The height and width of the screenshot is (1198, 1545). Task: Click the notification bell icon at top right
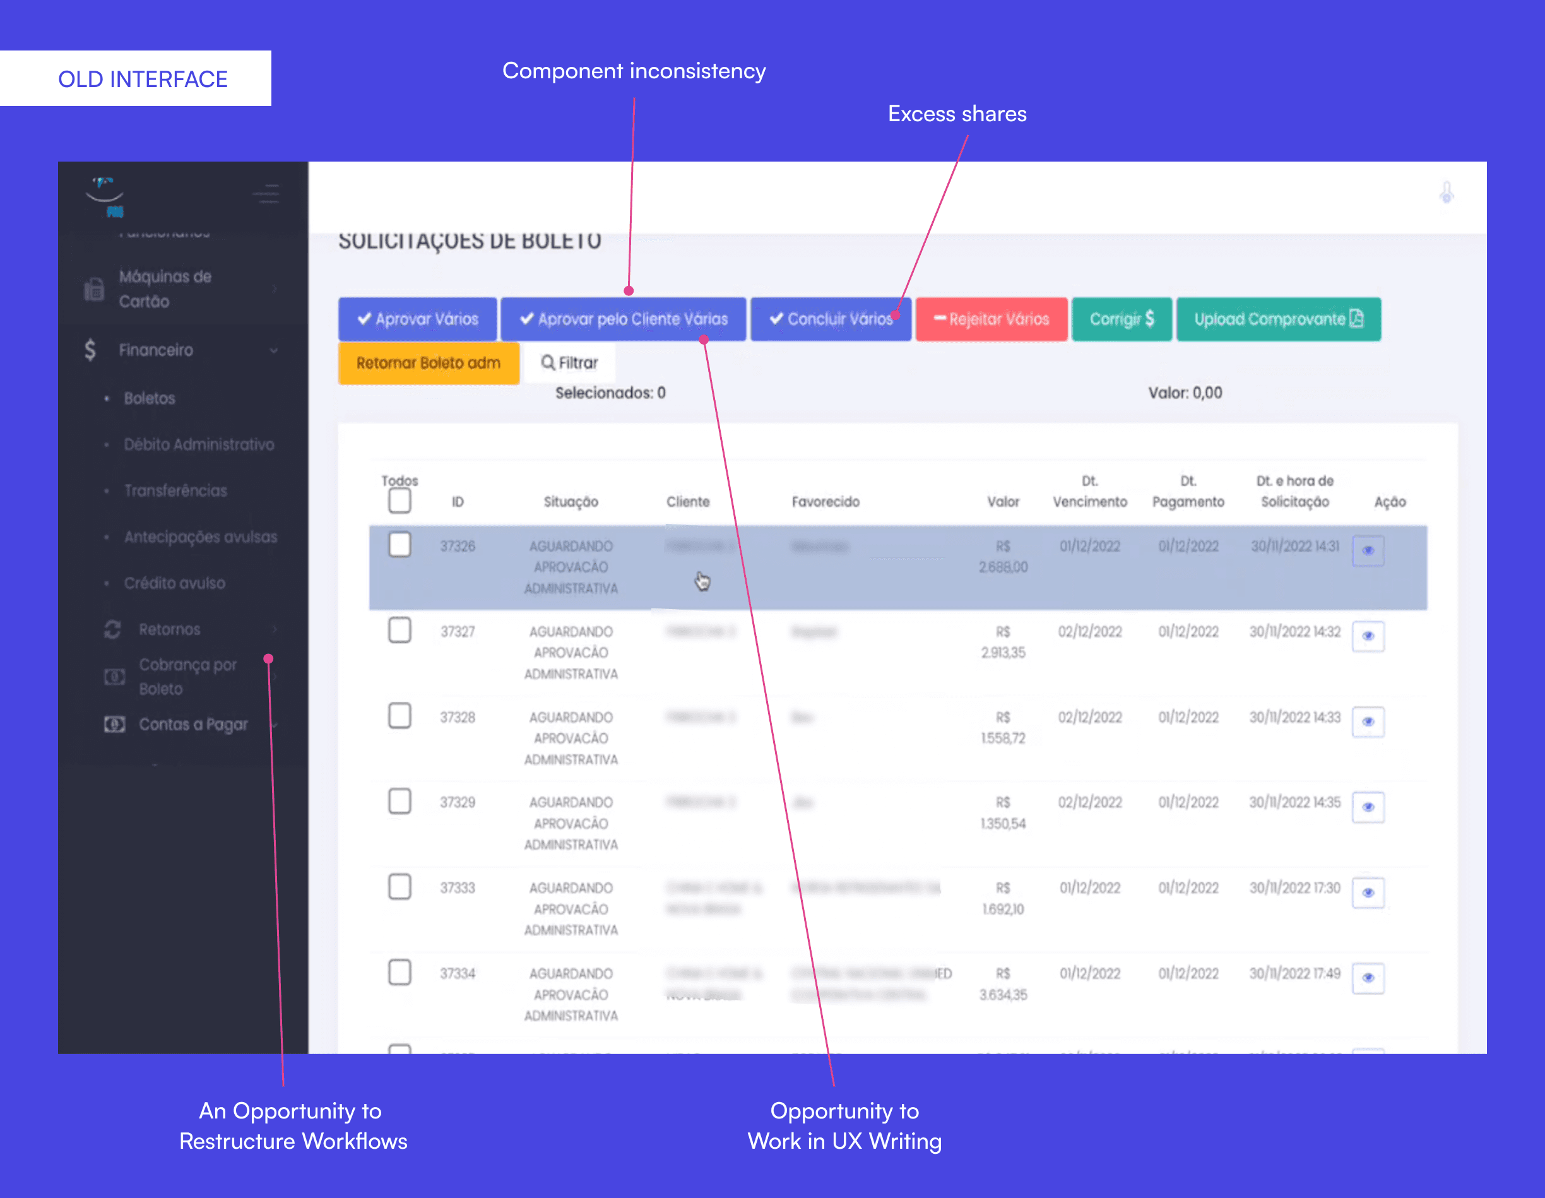[1446, 193]
